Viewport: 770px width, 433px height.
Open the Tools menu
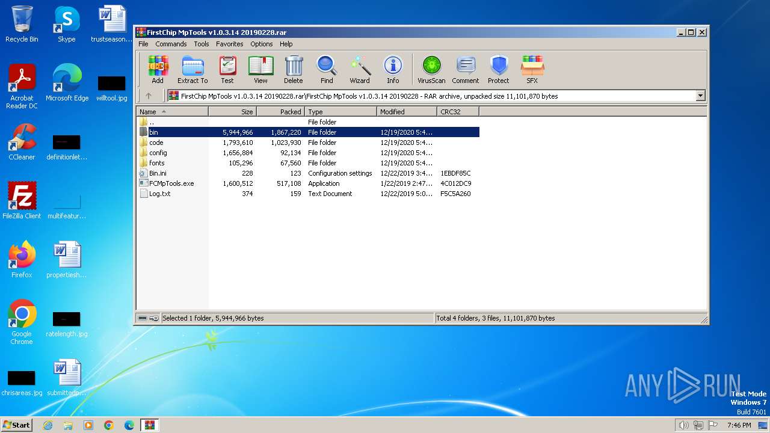point(202,44)
